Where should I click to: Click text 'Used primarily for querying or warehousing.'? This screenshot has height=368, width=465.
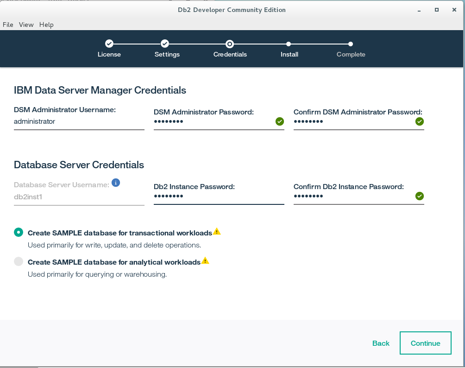[97, 274]
